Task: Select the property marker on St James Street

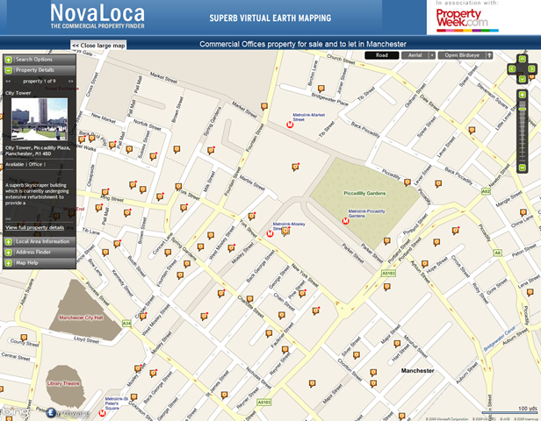Action: pos(224,396)
